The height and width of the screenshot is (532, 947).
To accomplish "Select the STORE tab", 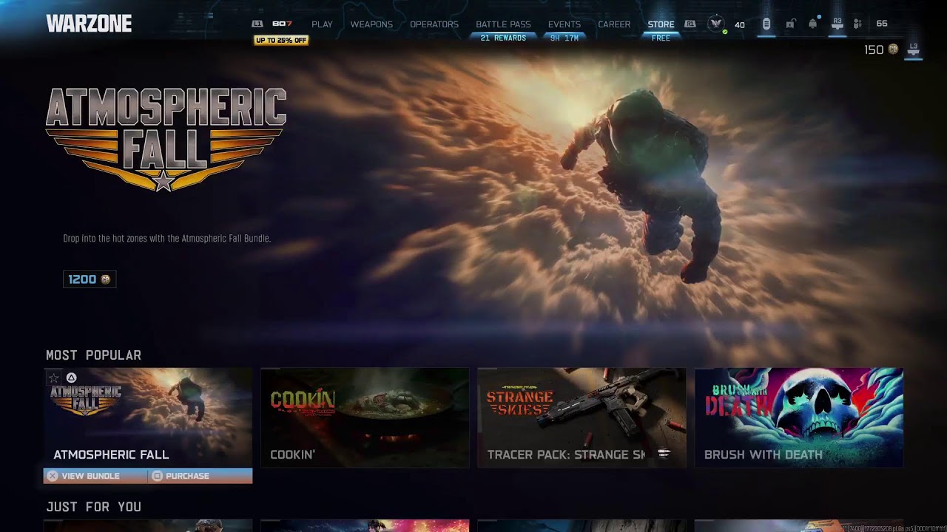I will (x=661, y=24).
